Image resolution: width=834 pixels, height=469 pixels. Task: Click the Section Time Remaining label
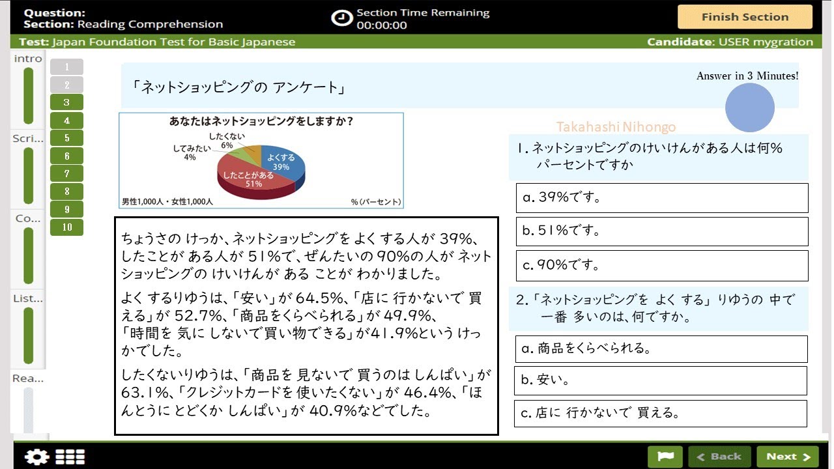click(423, 12)
